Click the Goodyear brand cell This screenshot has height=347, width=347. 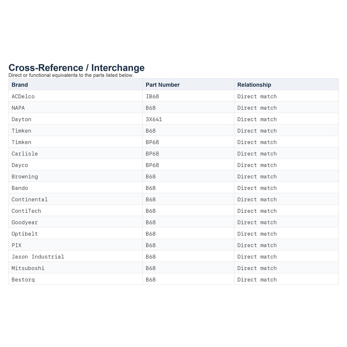(x=75, y=222)
